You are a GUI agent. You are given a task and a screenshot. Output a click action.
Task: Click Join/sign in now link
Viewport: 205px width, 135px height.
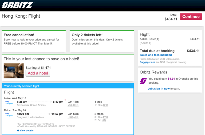point(159,89)
